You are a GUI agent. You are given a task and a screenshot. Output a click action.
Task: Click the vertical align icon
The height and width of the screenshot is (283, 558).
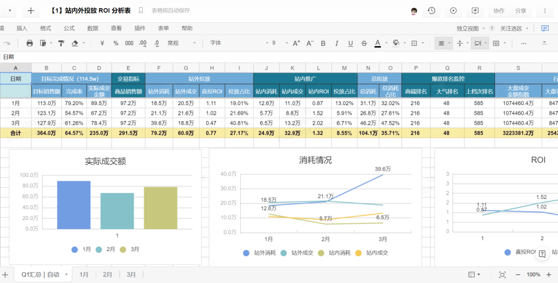[x=459, y=43]
